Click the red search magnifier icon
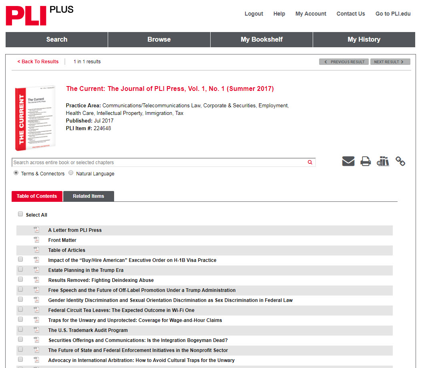Screen dimensions: 424x368 click(x=310, y=162)
